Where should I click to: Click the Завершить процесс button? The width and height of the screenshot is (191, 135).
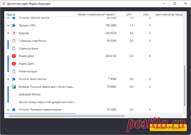tap(168, 128)
